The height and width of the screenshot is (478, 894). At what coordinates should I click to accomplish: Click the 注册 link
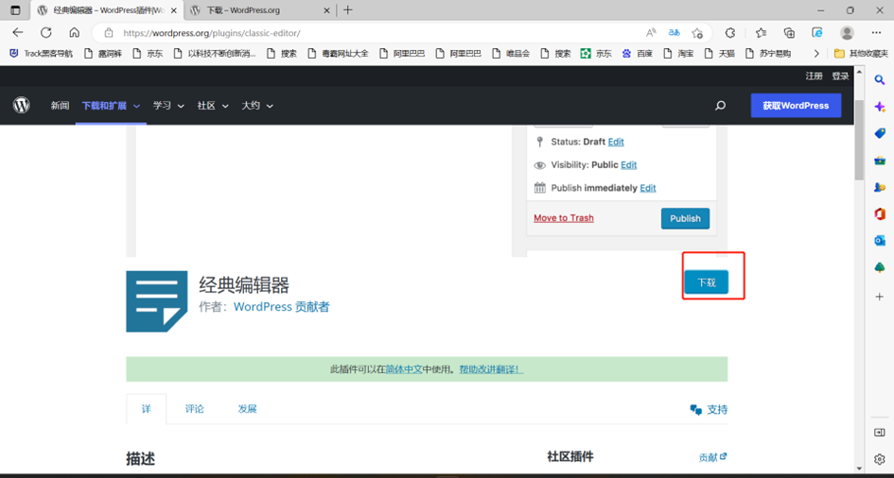(x=815, y=77)
